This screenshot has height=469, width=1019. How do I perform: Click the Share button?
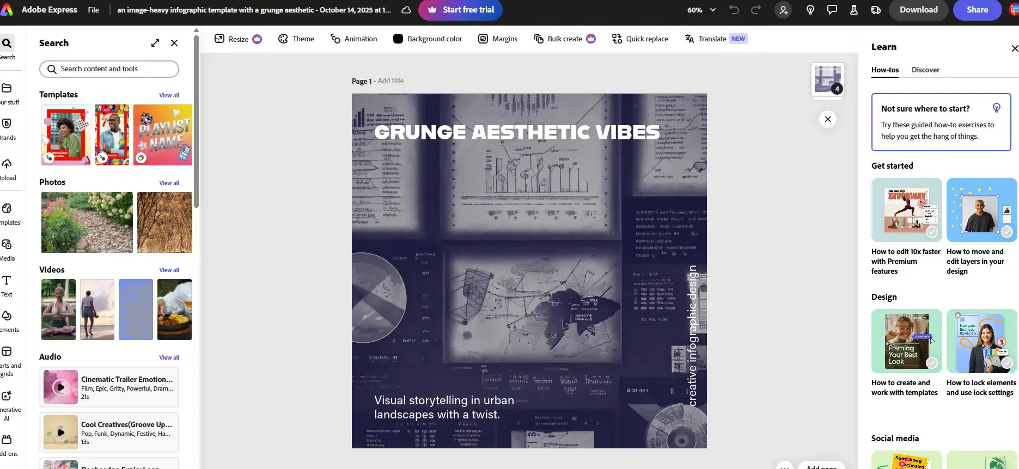click(977, 10)
